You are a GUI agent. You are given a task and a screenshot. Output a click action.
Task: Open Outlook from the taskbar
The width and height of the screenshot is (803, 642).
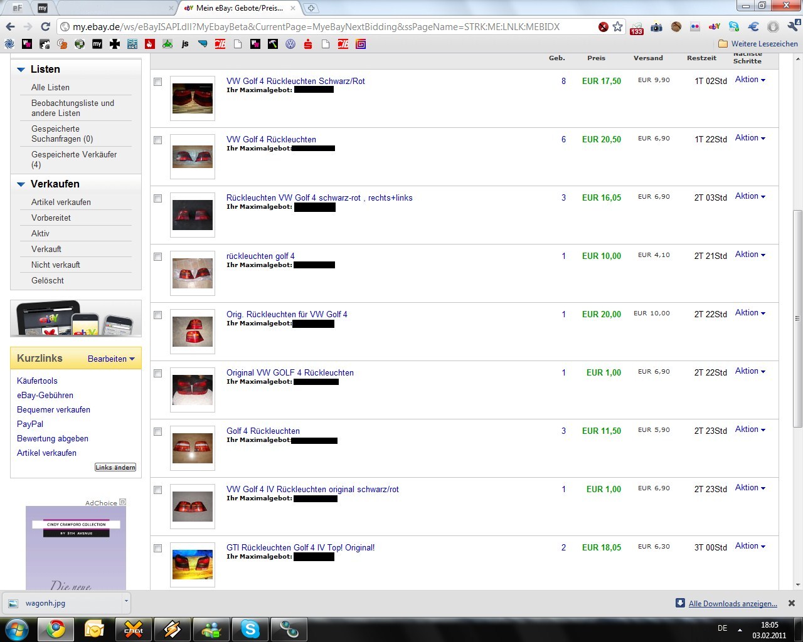coord(94,629)
